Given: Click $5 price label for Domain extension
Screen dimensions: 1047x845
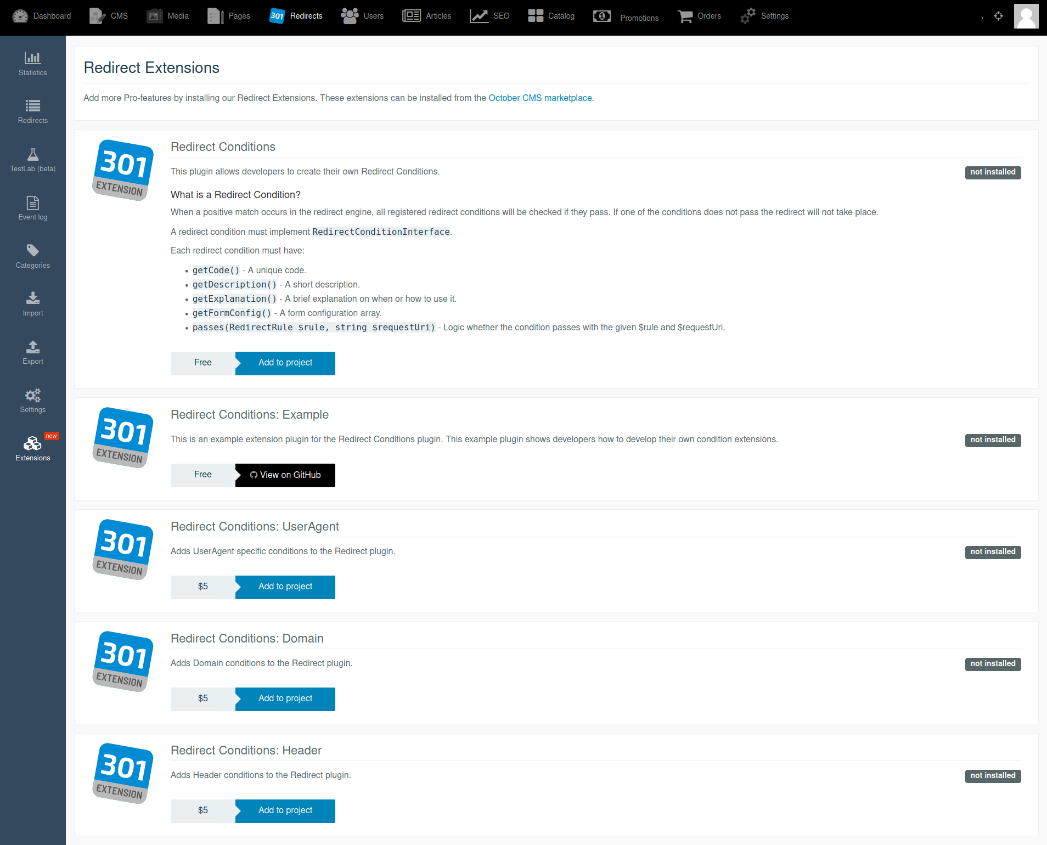Looking at the screenshot, I should tap(203, 698).
